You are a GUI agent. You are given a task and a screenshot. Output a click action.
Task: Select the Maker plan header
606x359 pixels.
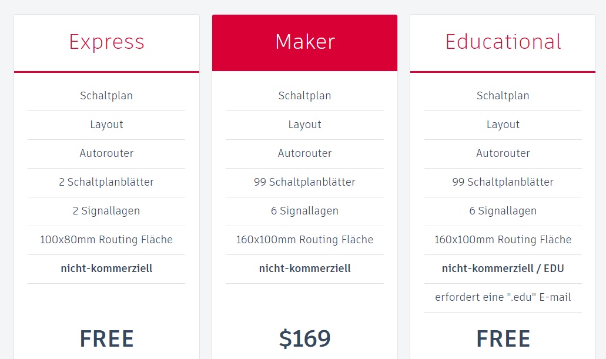(x=305, y=42)
